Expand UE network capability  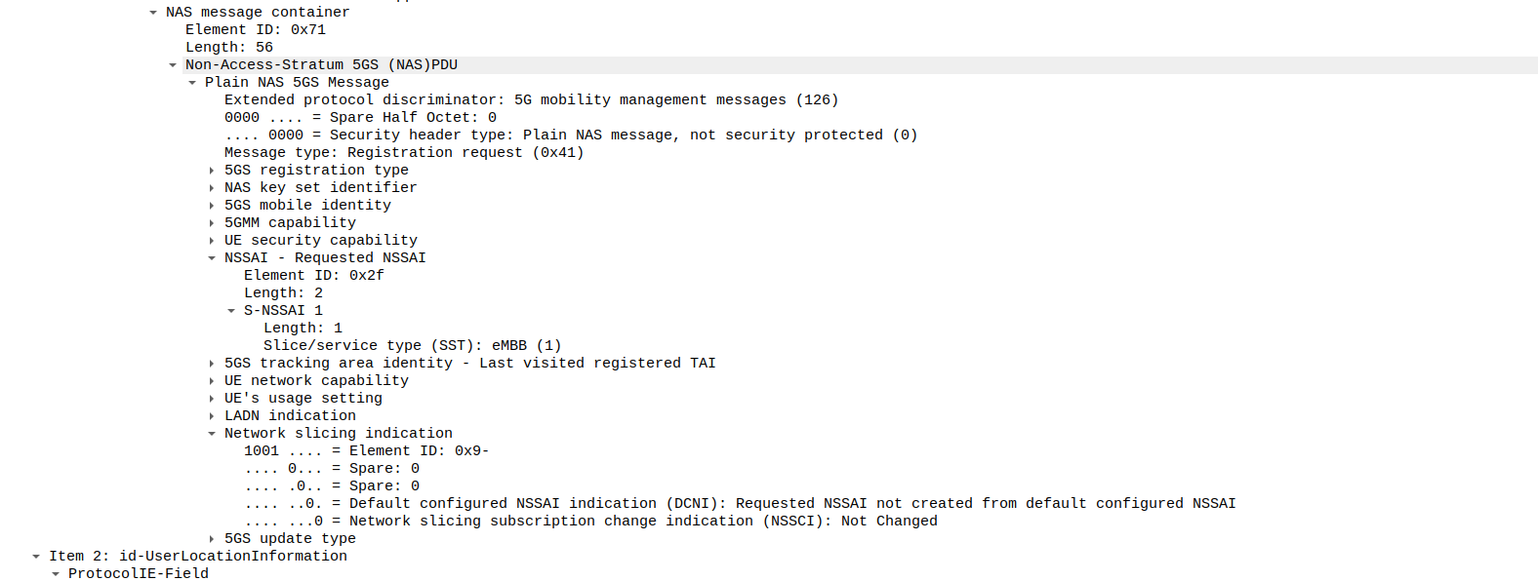tap(212, 381)
